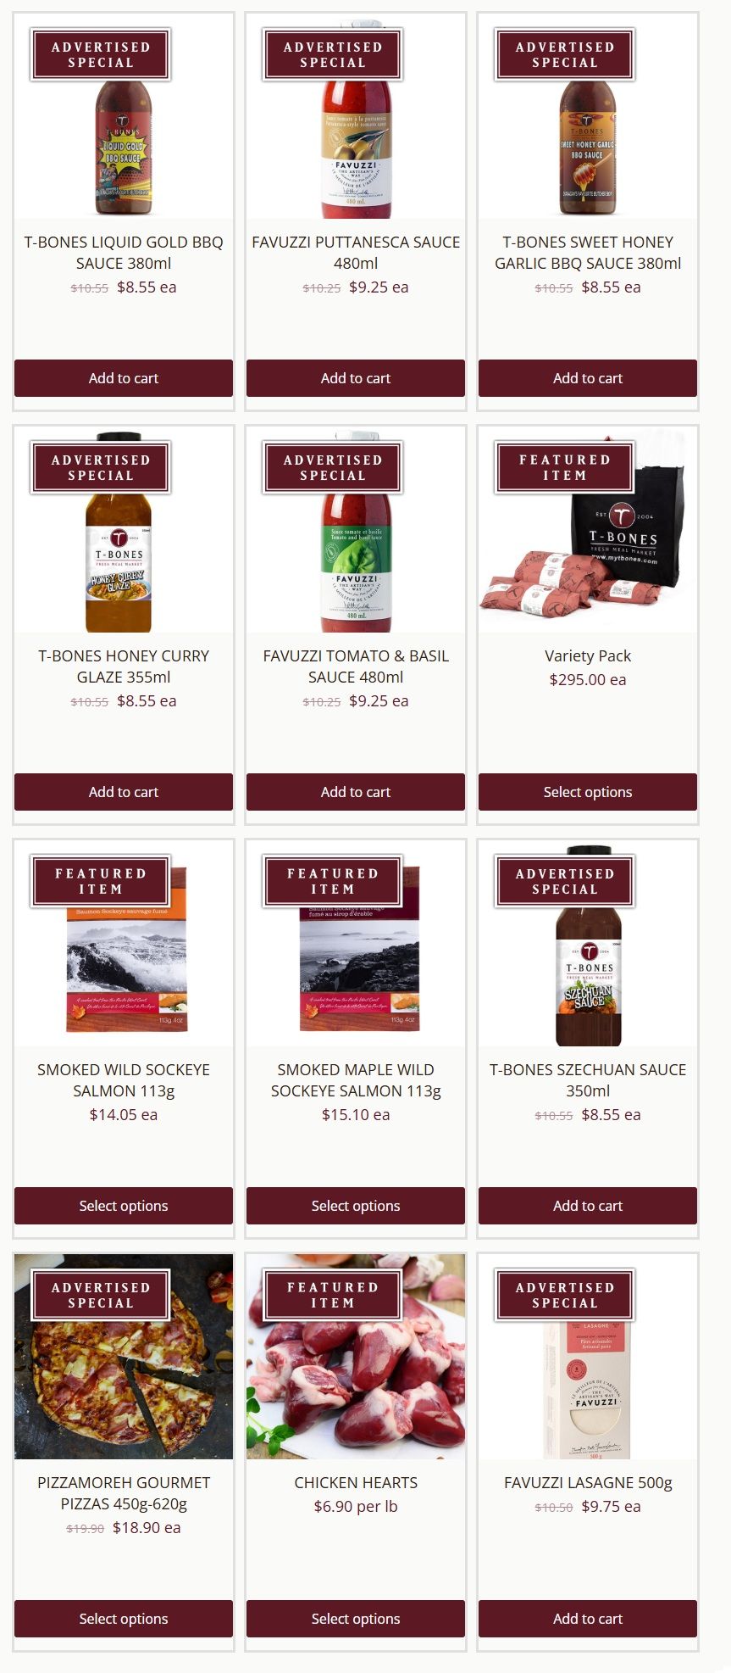Select options for Chicken Hearts
The height and width of the screenshot is (1673, 731).
(356, 1619)
